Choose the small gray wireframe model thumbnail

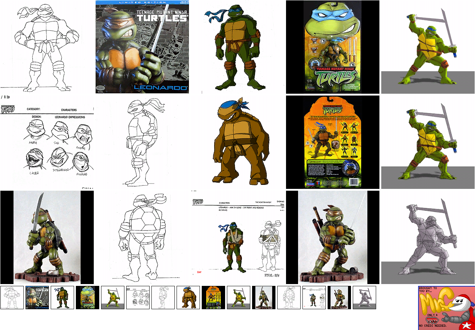(x=364, y=298)
